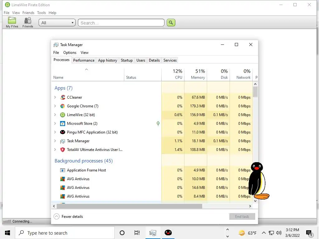319x239 pixels.
Task: Click the taskbar search box
Action: 65,233
